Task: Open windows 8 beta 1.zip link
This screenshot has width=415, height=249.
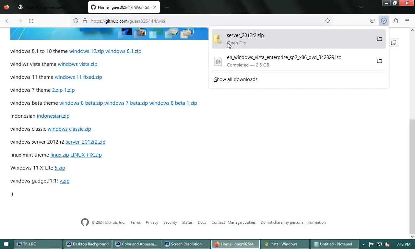Action: (x=173, y=103)
